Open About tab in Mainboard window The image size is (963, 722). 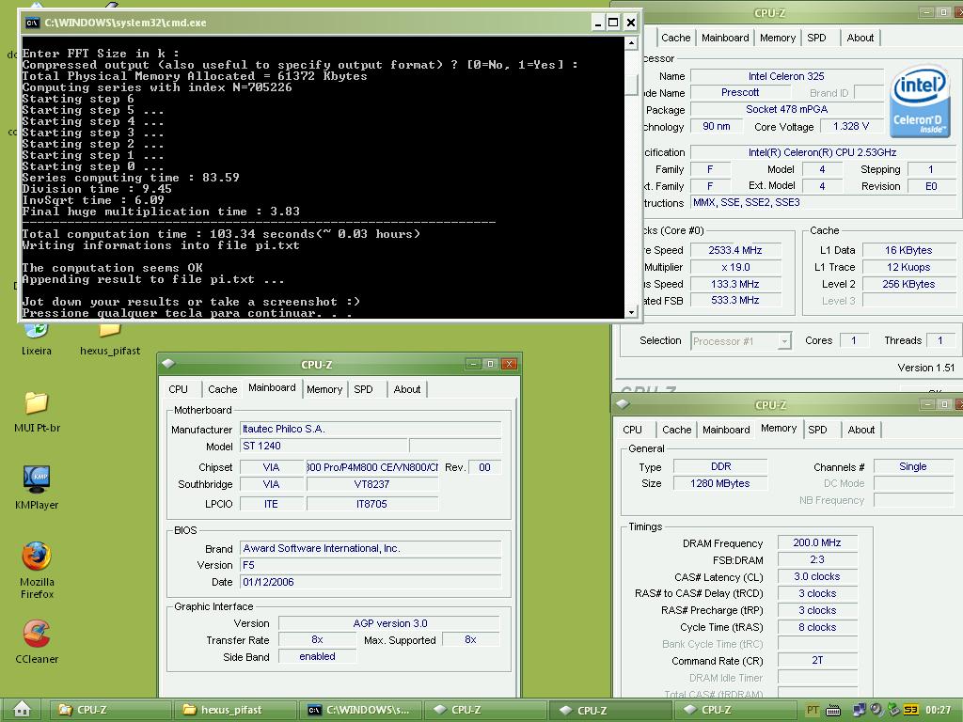[x=407, y=389]
